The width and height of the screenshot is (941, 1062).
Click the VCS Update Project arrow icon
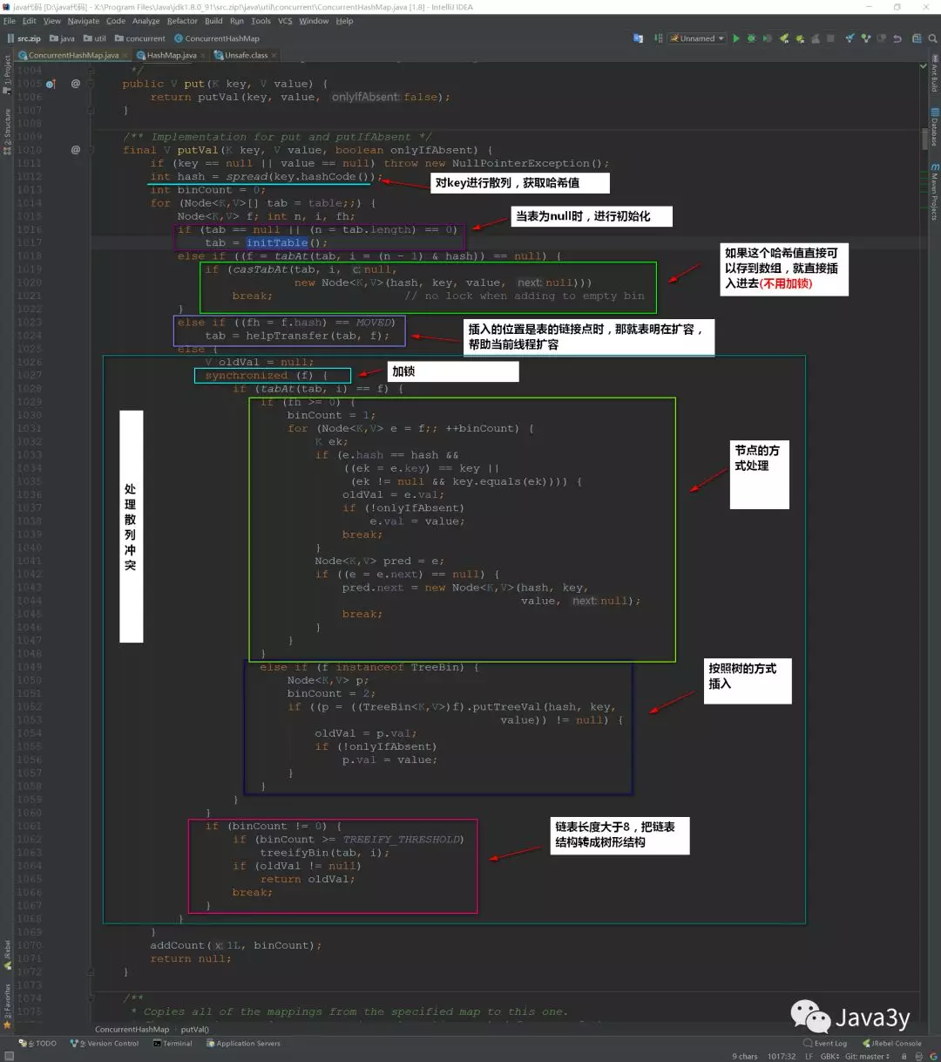coord(850,38)
